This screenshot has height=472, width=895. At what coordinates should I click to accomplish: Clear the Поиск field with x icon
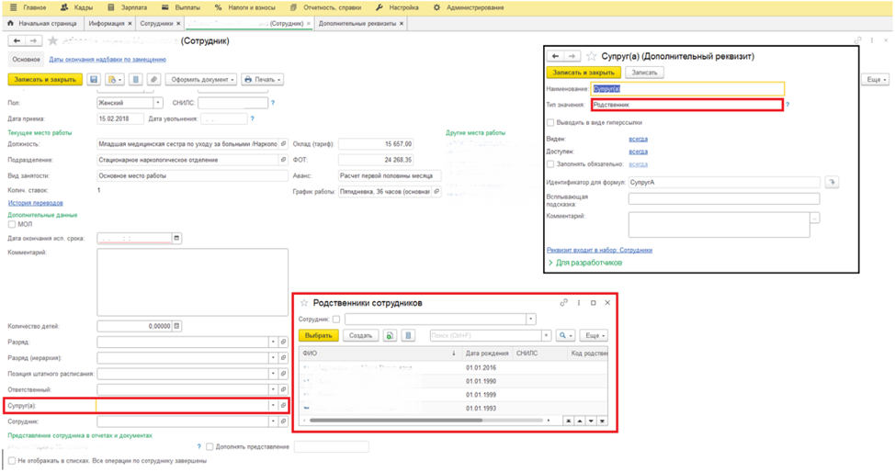point(546,335)
